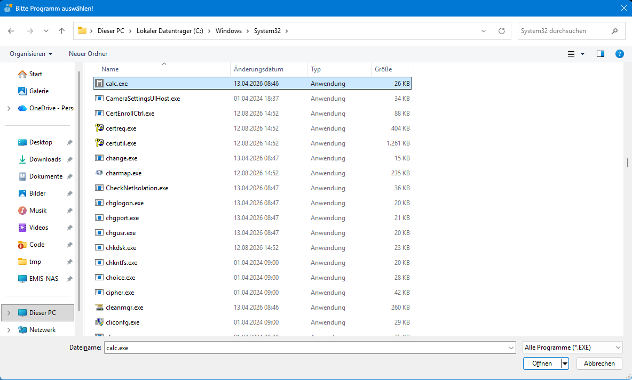Image resolution: width=632 pixels, height=380 pixels.
Task: Open Bilder quick access folder
Action: click(x=37, y=193)
